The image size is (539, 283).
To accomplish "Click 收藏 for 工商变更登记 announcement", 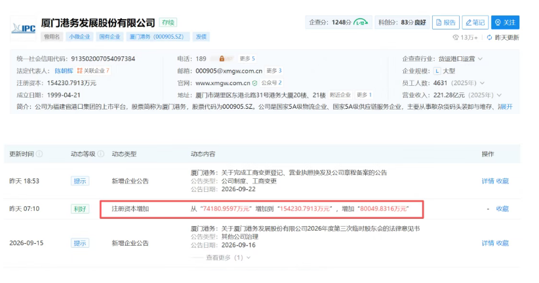I will pyautogui.click(x=502, y=181).
